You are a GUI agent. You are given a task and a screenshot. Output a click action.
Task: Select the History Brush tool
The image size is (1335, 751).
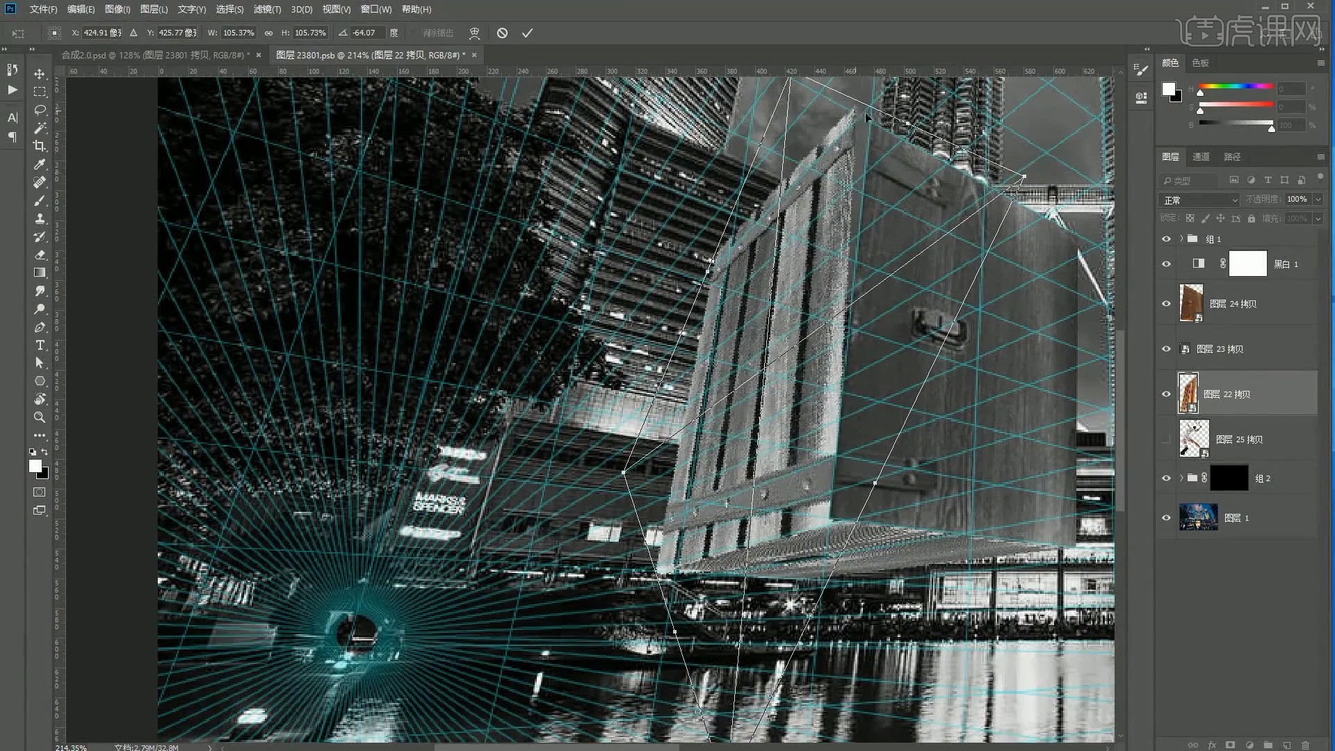[40, 236]
